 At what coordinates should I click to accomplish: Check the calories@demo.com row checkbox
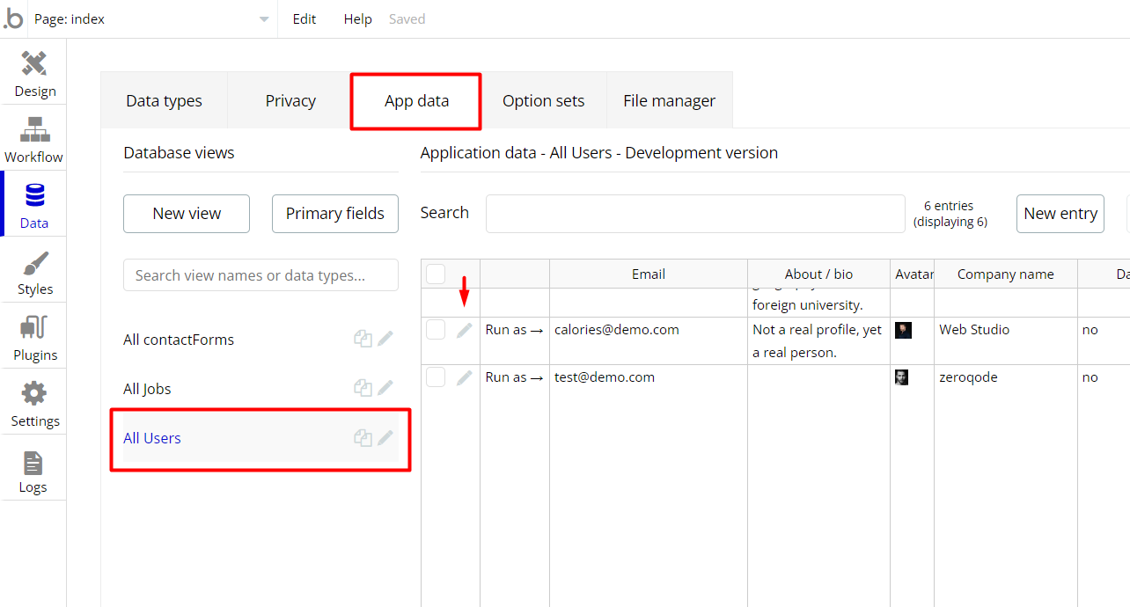click(436, 330)
